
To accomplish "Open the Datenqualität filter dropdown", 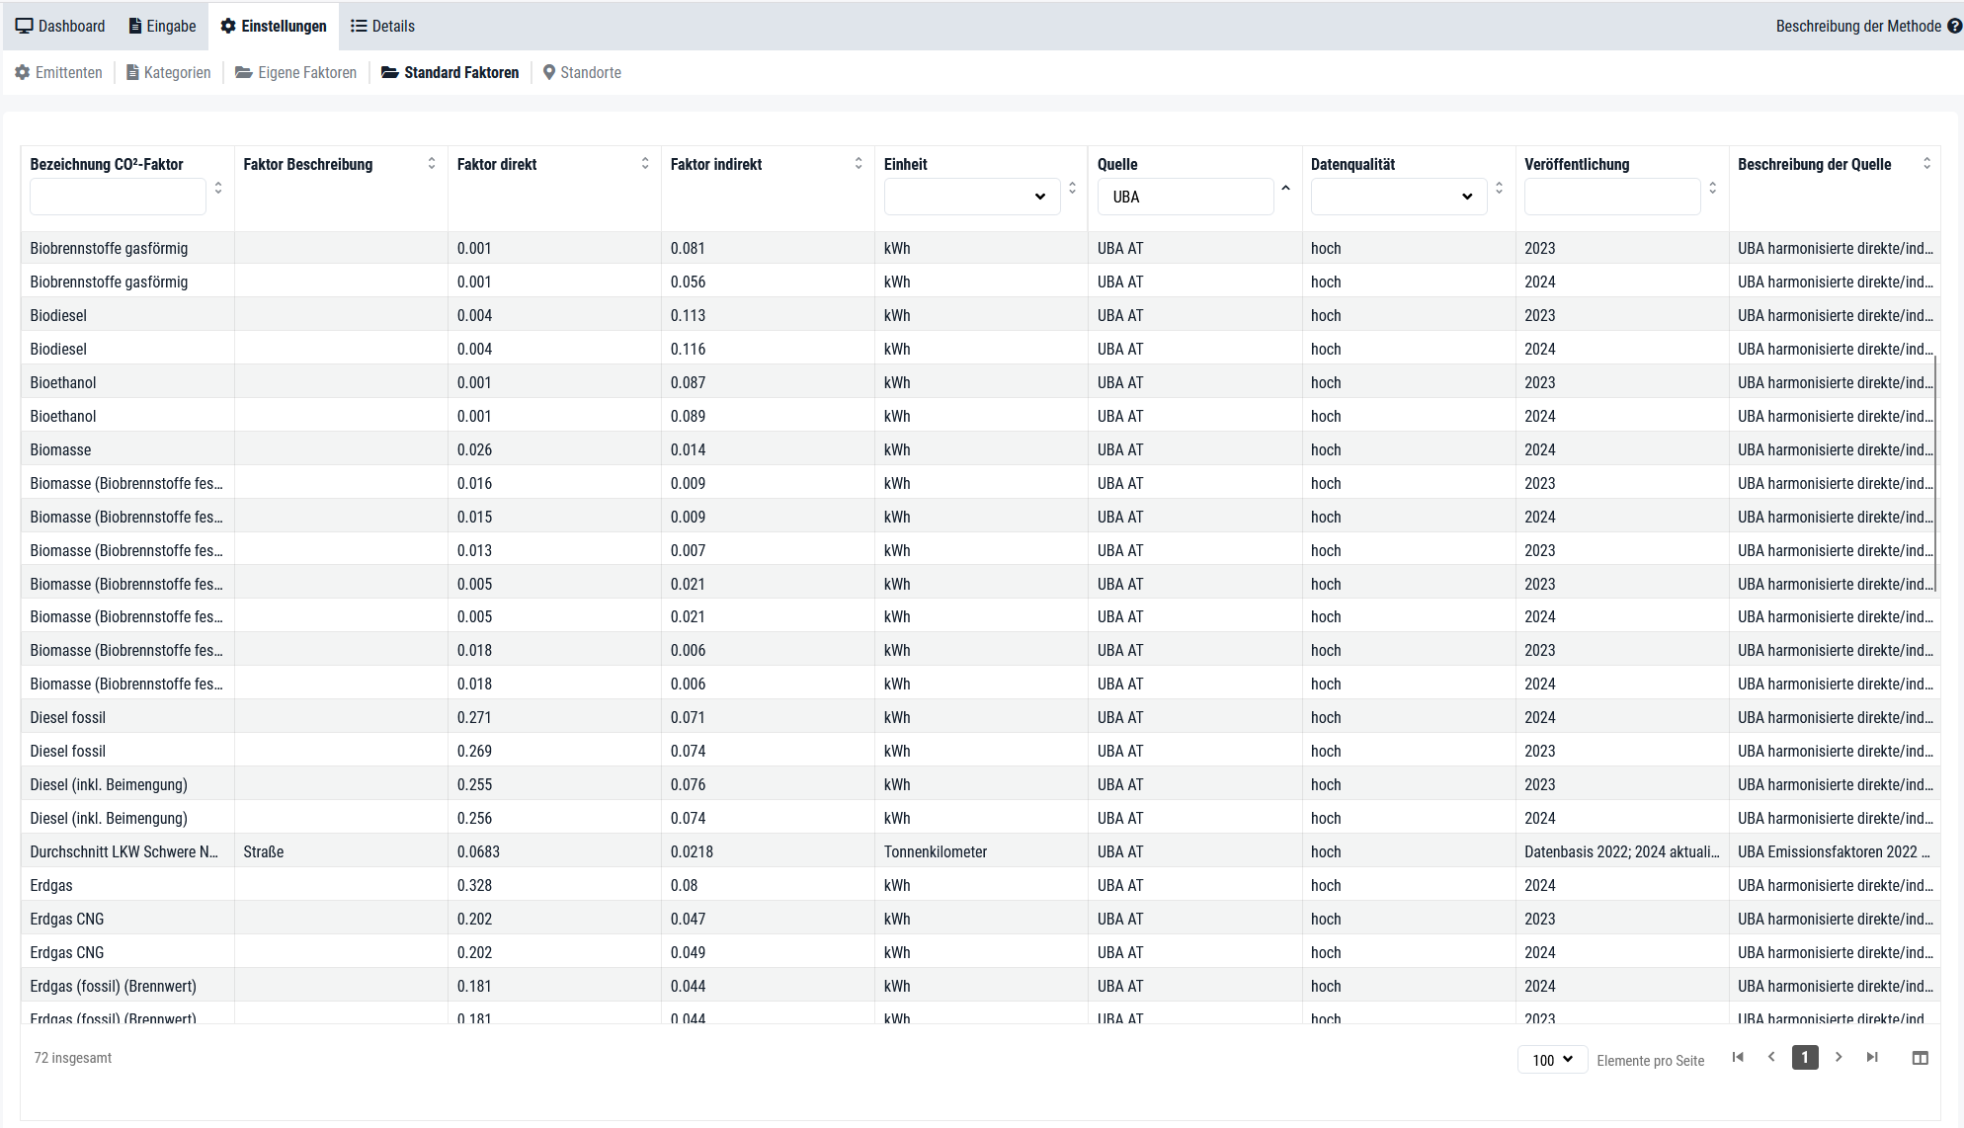I will pyautogui.click(x=1399, y=197).
